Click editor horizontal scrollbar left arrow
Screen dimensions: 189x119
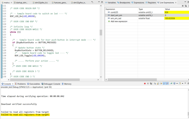(9, 80)
